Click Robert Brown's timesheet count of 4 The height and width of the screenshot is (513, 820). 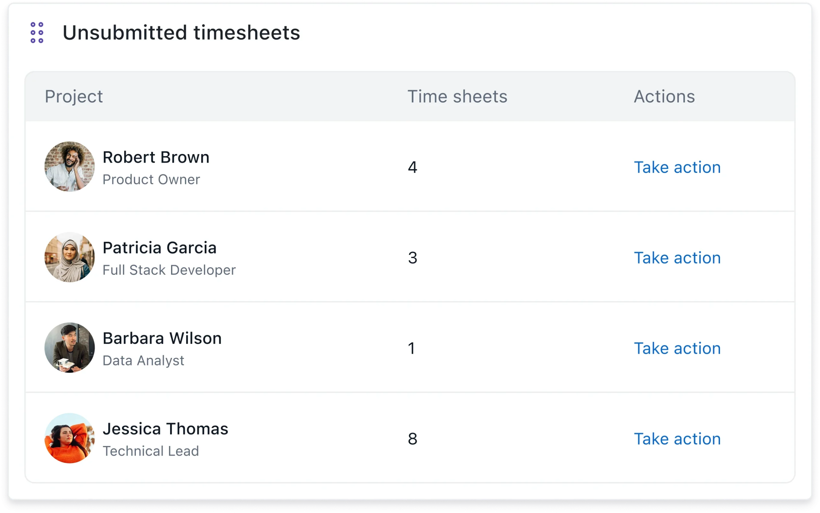coord(412,167)
